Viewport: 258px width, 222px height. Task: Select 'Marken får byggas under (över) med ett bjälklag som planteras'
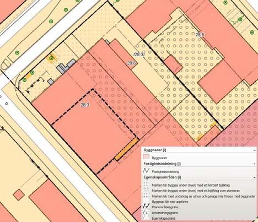[196, 191]
